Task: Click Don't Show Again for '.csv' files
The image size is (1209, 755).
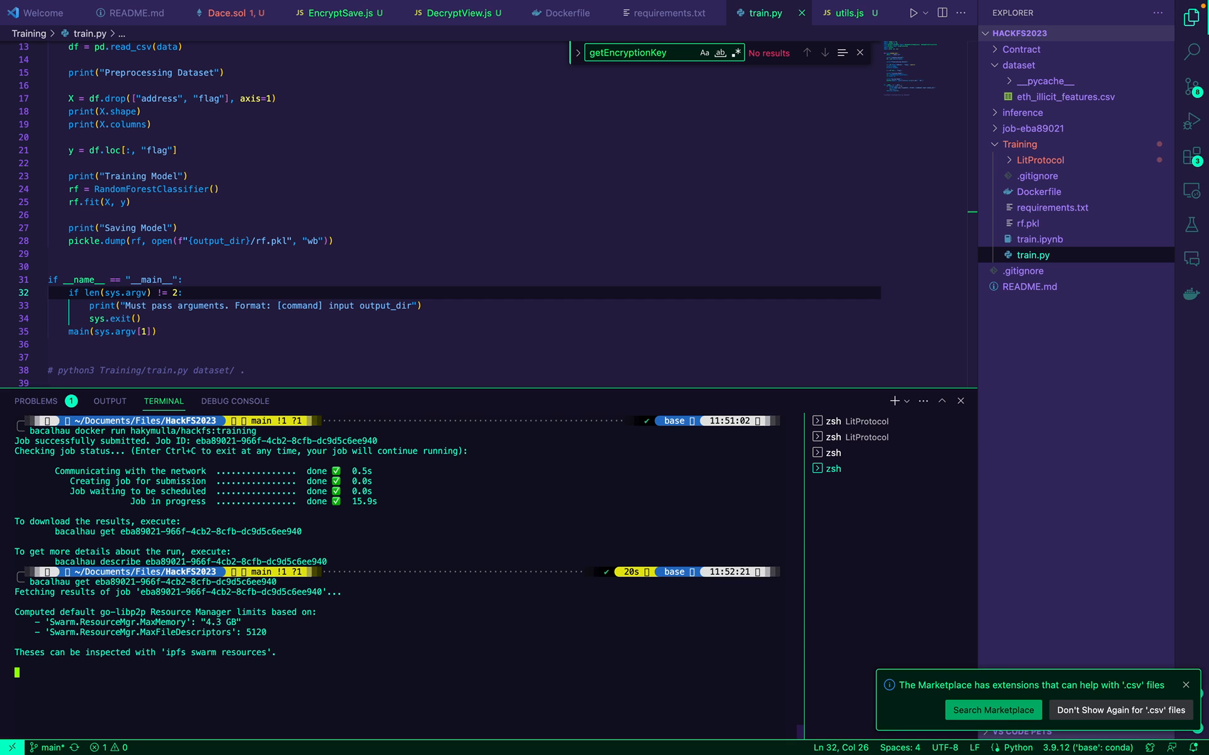Action: (x=1121, y=710)
